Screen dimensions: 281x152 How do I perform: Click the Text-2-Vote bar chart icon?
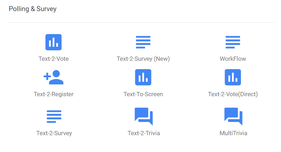tap(54, 42)
